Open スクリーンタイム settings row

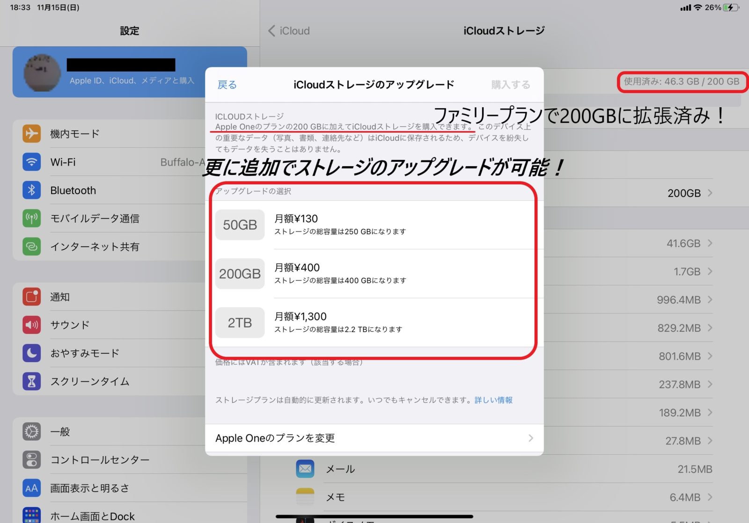point(130,381)
